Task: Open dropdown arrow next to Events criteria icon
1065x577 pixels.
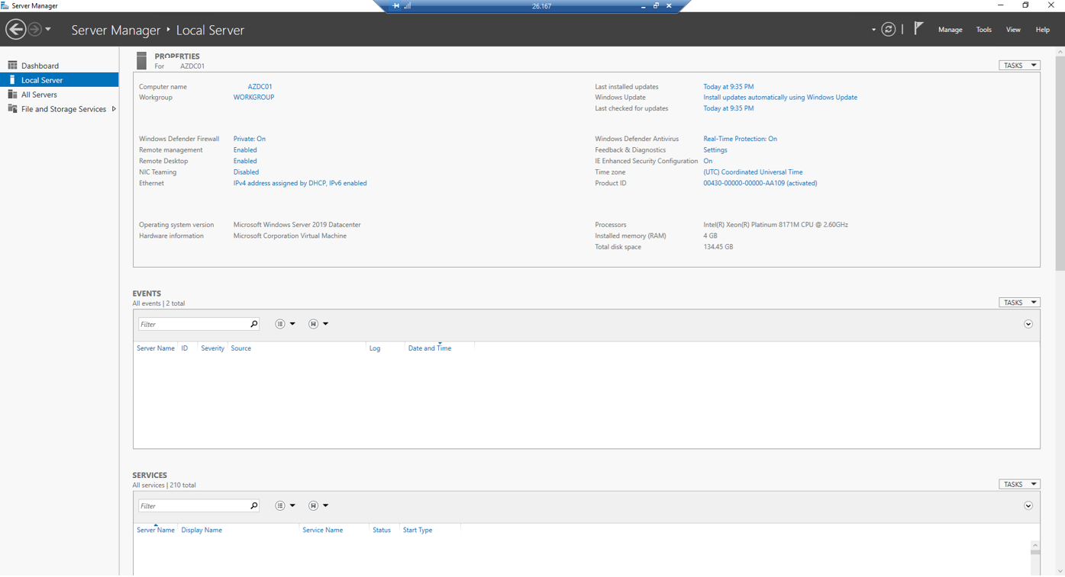Action: click(292, 324)
